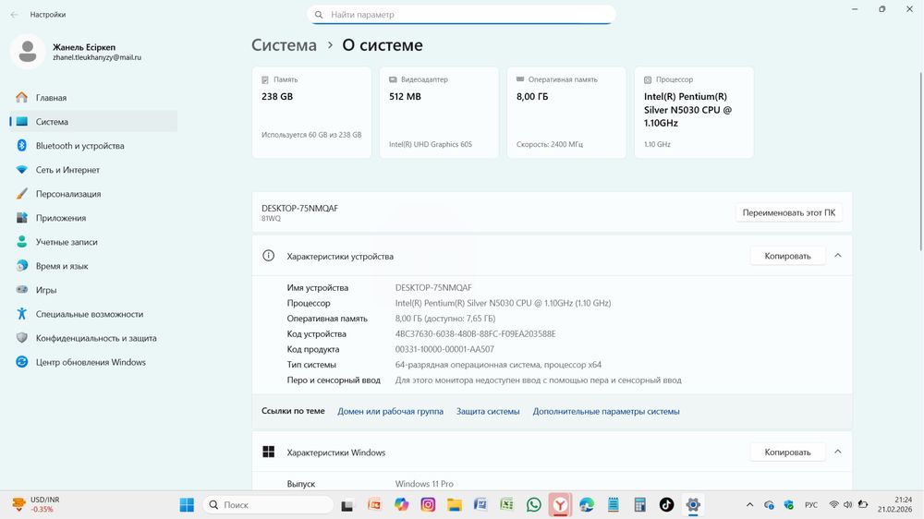
Task: Click the DESKTOP-75NMQAF device name value
Action: click(433, 287)
